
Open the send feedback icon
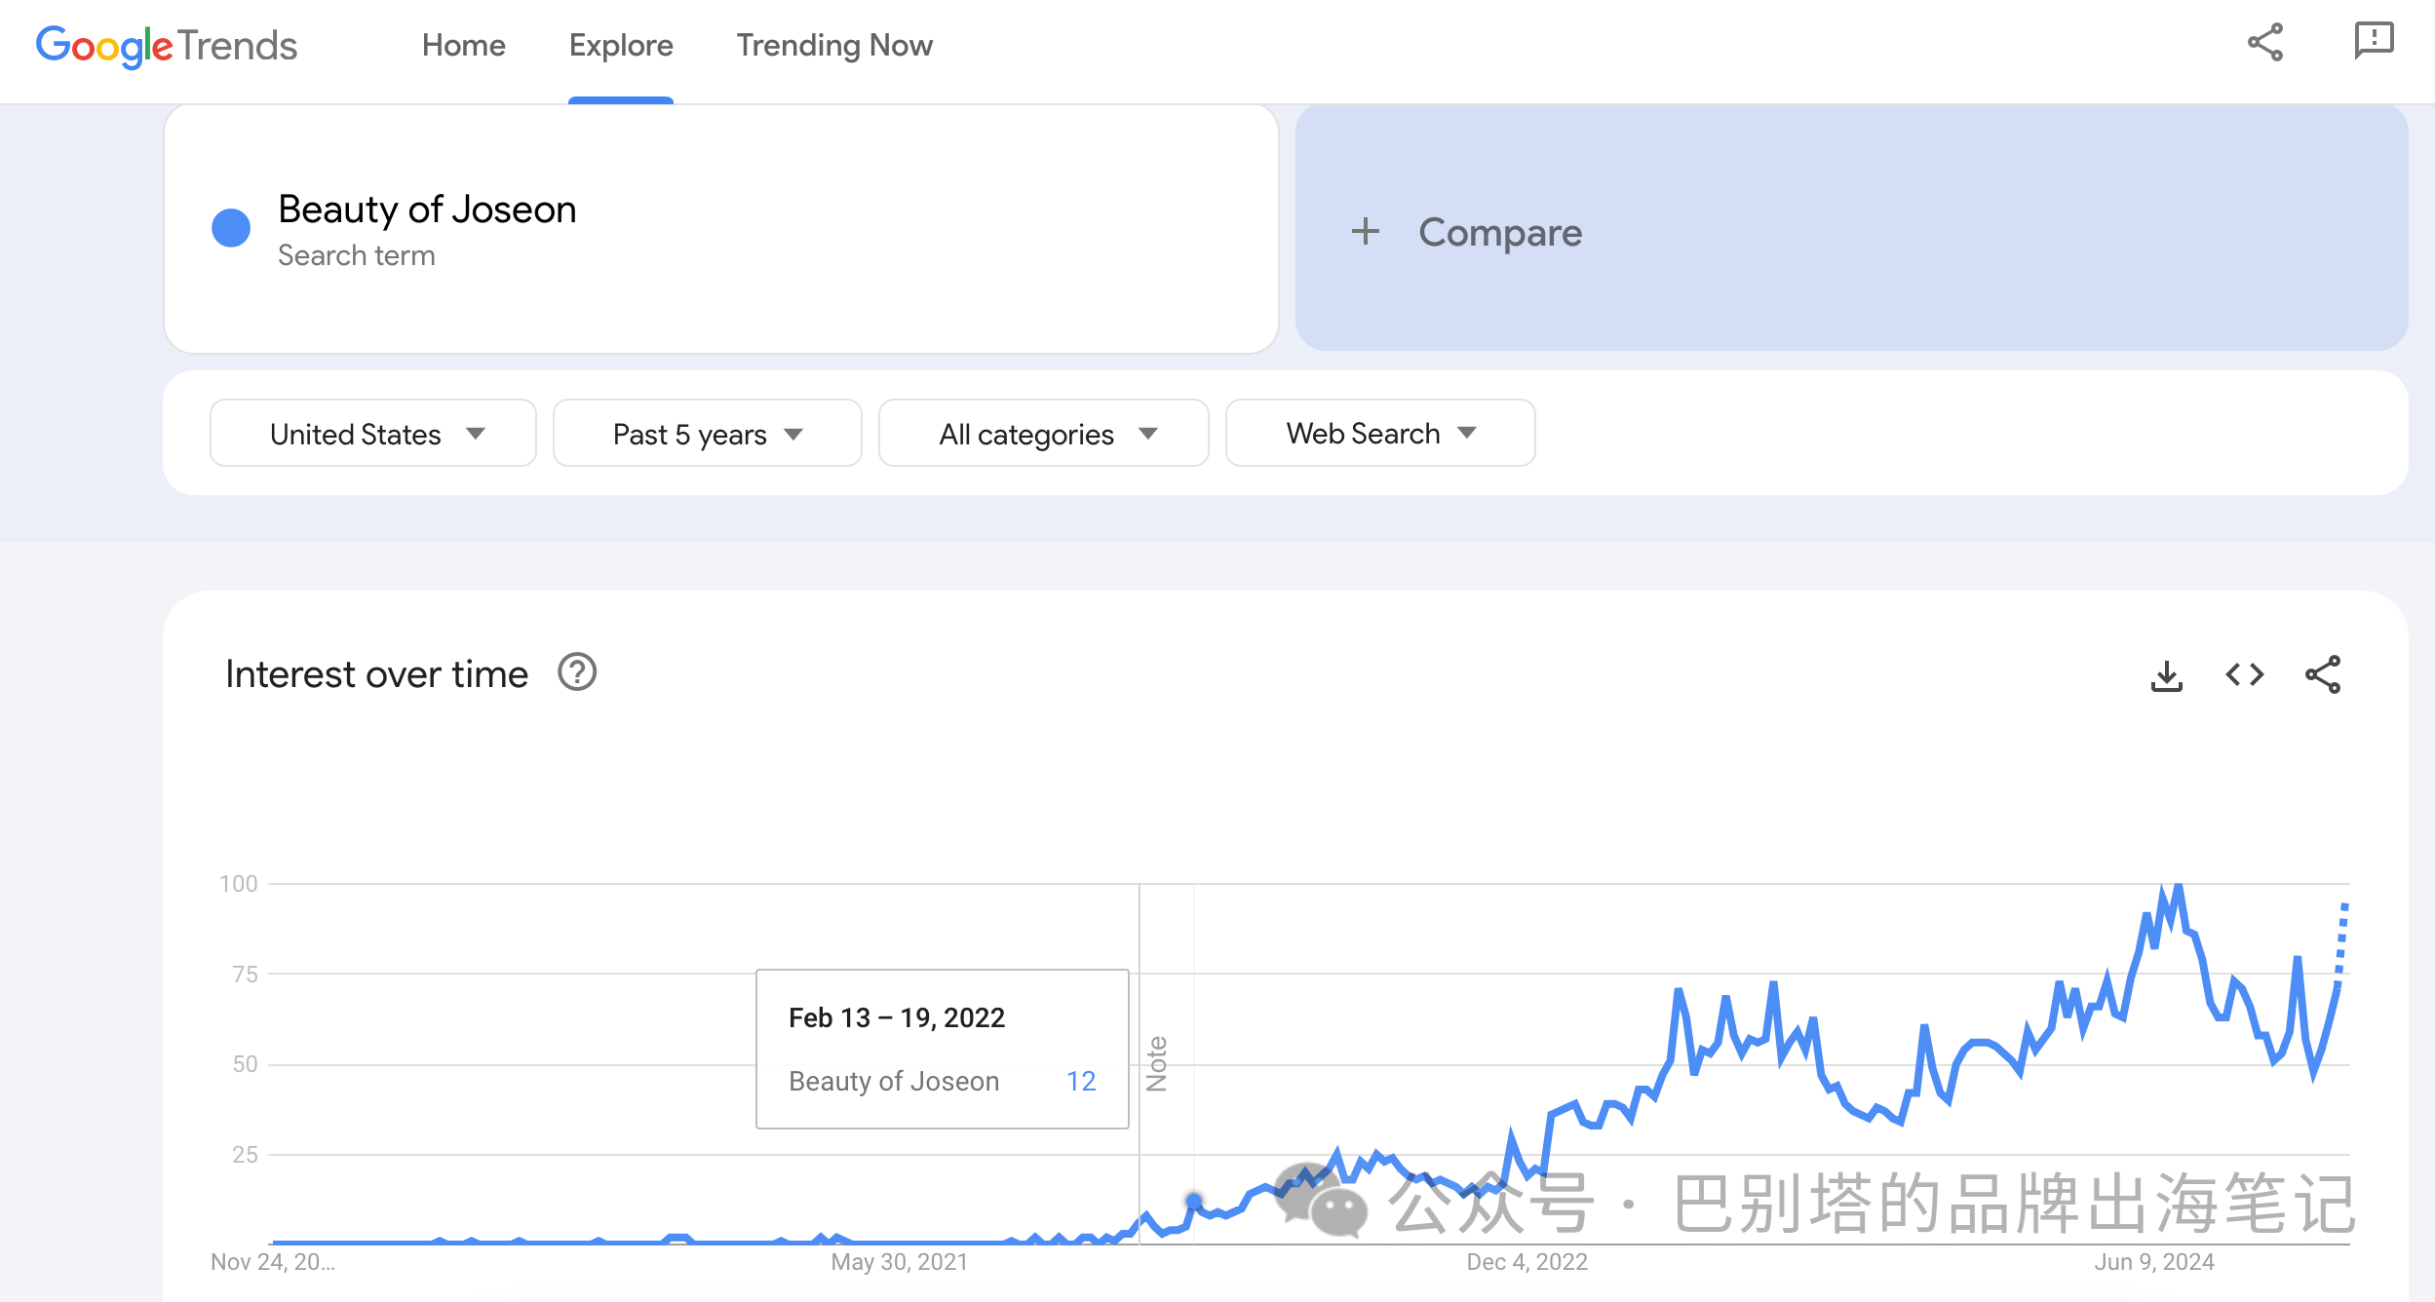pos(2374,42)
